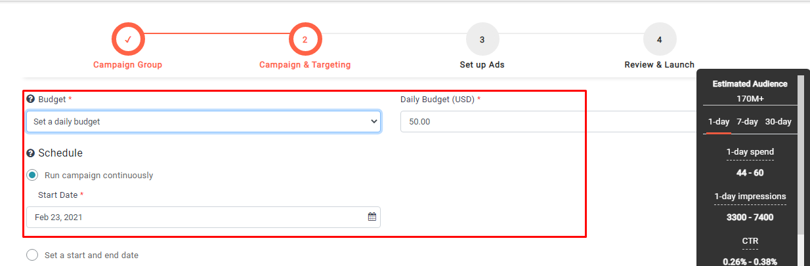The image size is (810, 266).
Task: Click step 2 Campaign & Targeting circle
Action: [x=305, y=39]
